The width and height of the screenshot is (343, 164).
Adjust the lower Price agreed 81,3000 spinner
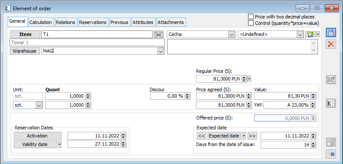pos(248,105)
